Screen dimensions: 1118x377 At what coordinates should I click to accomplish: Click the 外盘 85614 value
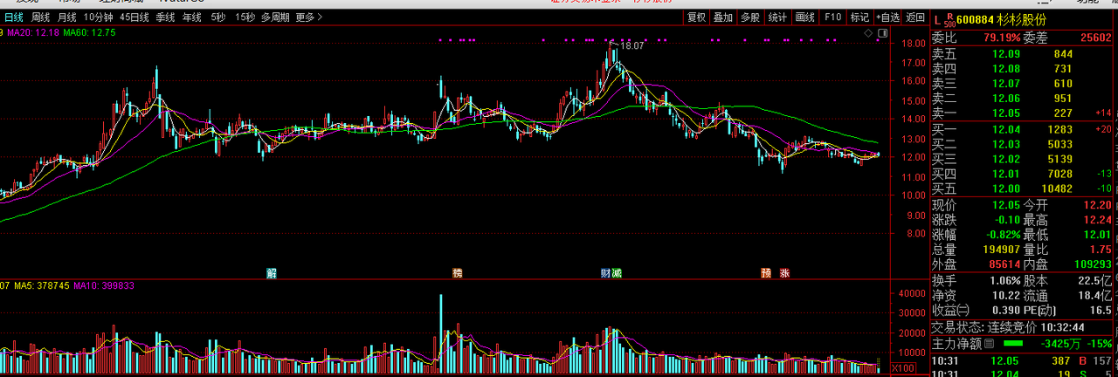(1004, 264)
